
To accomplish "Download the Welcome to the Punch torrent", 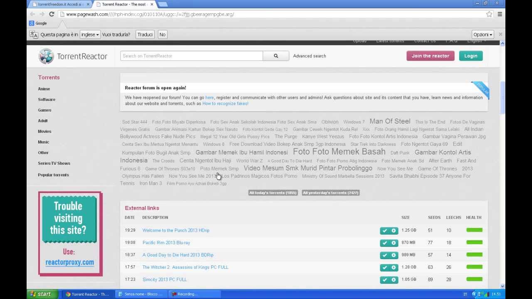I will tap(394, 230).
